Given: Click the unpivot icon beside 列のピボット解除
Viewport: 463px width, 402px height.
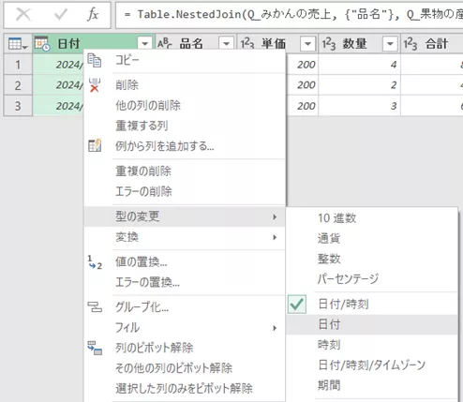Looking at the screenshot, I should point(95,348).
